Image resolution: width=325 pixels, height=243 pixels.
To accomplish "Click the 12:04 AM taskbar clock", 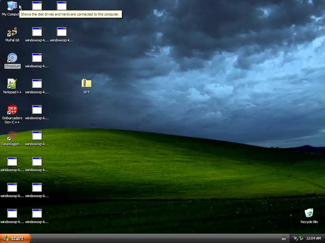I will (313, 239).
